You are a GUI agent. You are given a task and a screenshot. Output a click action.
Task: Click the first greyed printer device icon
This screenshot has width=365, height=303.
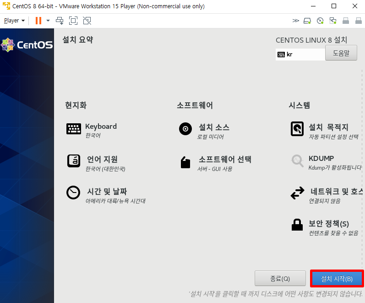(x=346, y=21)
